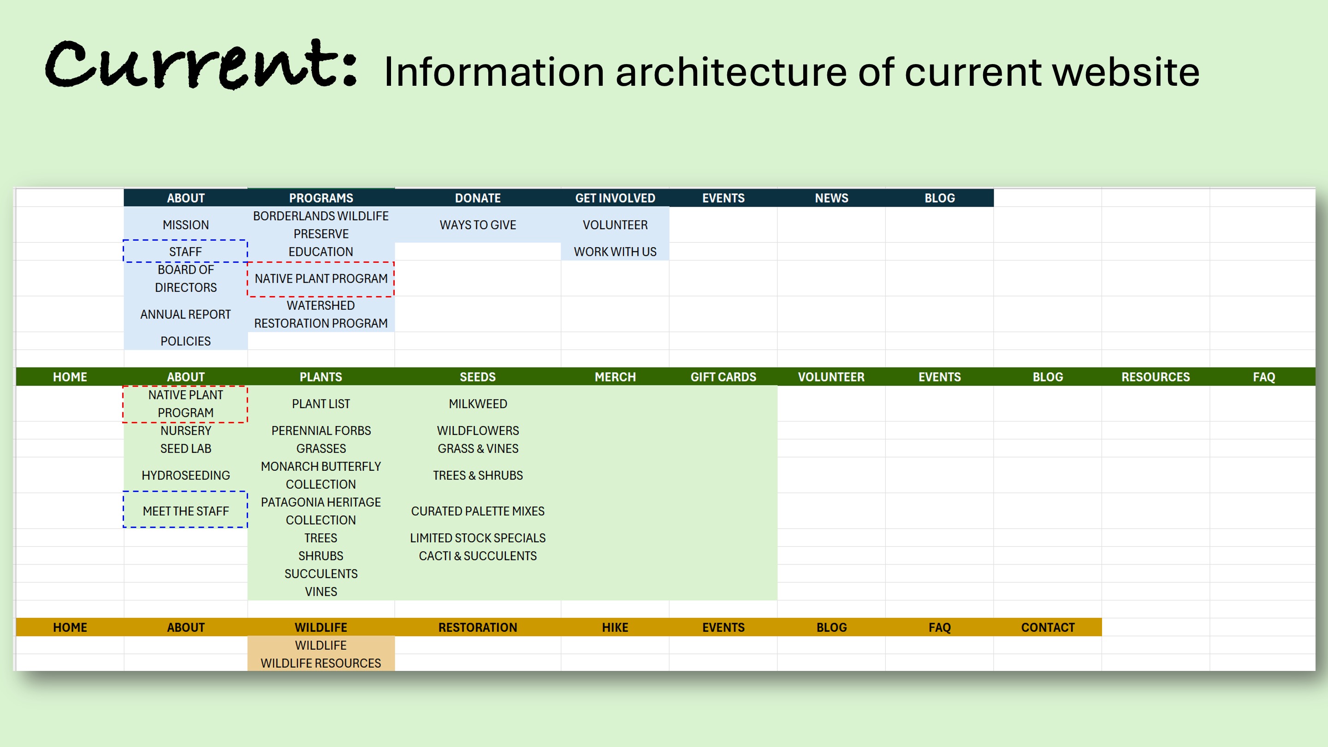1328x747 pixels.
Task: Click WORK WITH US entry
Action: point(615,252)
